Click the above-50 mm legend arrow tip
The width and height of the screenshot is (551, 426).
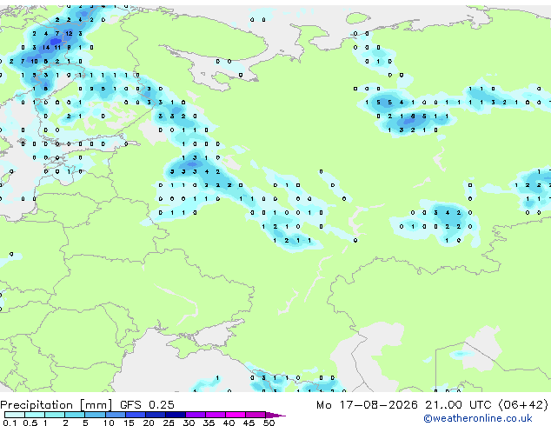pyautogui.click(x=275, y=415)
